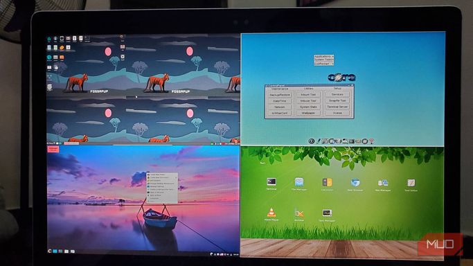Viewport: 473px width, 266px height.
Task: Click the Mount Tool button
Action: click(x=308, y=94)
